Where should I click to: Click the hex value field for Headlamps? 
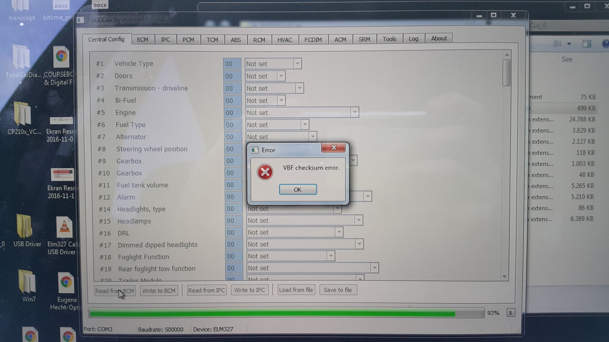234,220
